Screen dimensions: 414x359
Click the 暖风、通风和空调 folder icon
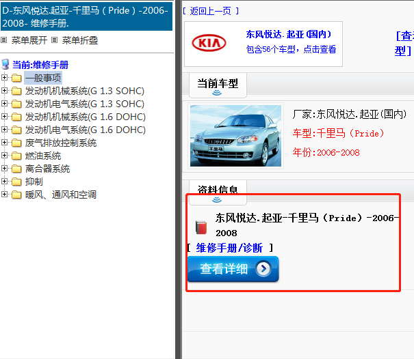pos(16,195)
